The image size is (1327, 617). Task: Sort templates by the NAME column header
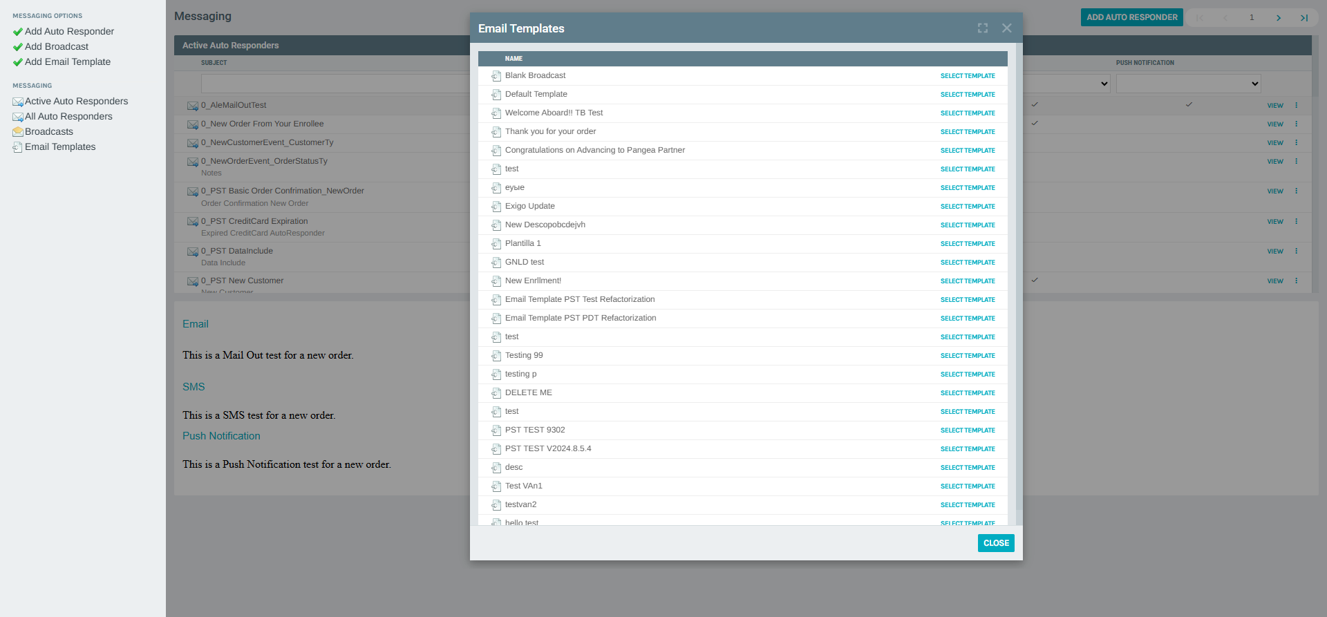pyautogui.click(x=514, y=59)
